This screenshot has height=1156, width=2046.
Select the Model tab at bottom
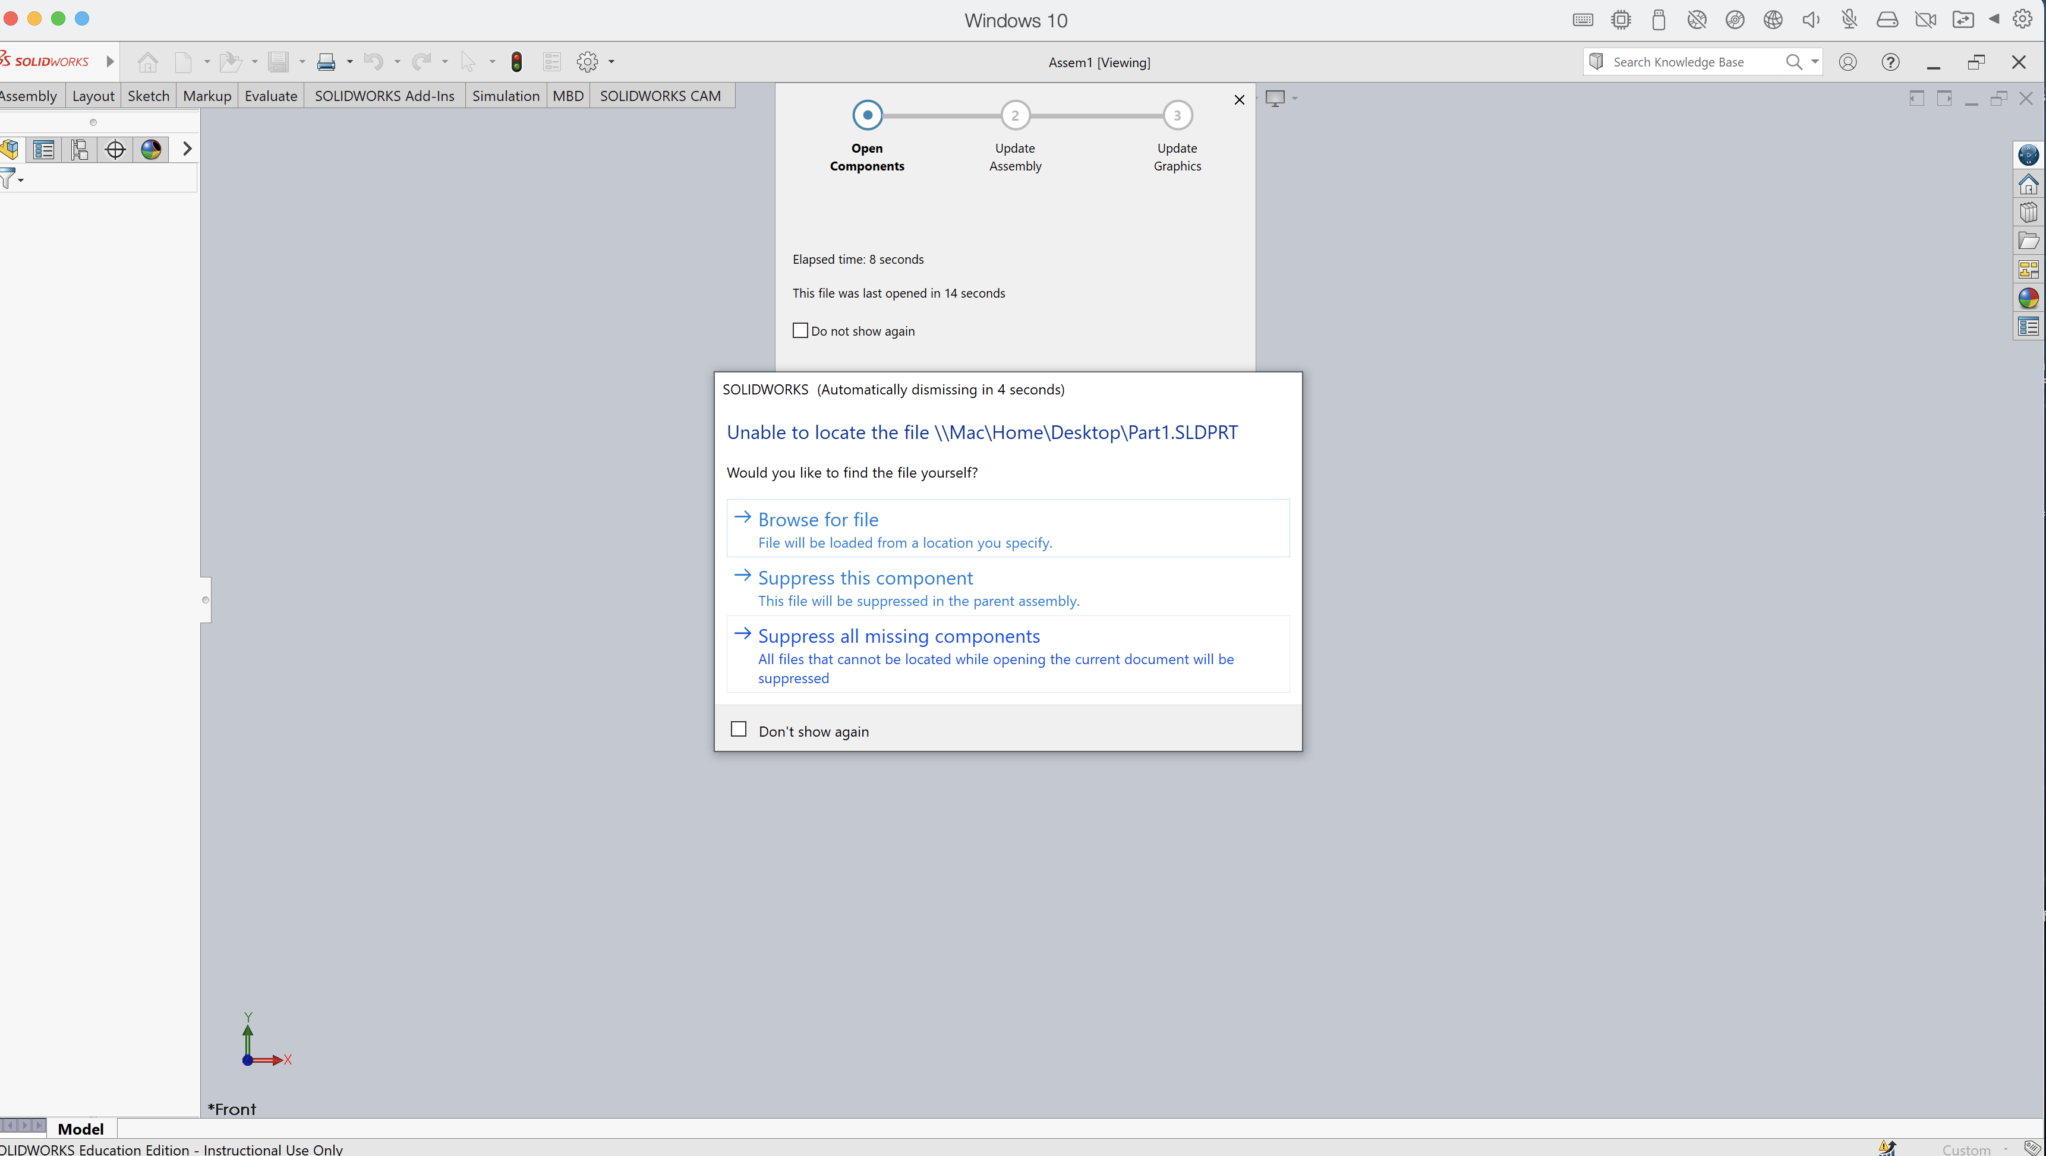pos(81,1128)
